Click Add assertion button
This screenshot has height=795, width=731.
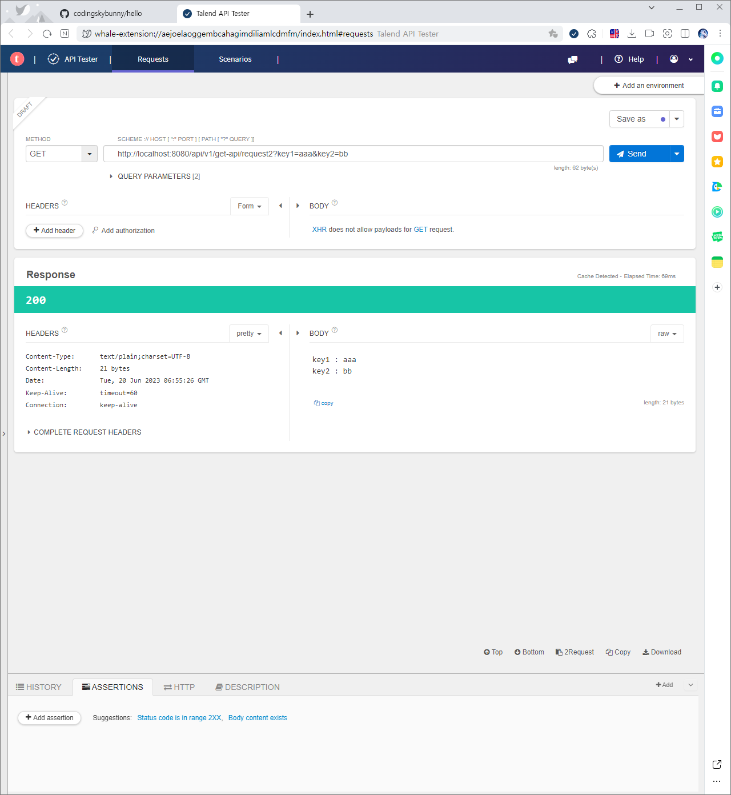click(x=50, y=718)
